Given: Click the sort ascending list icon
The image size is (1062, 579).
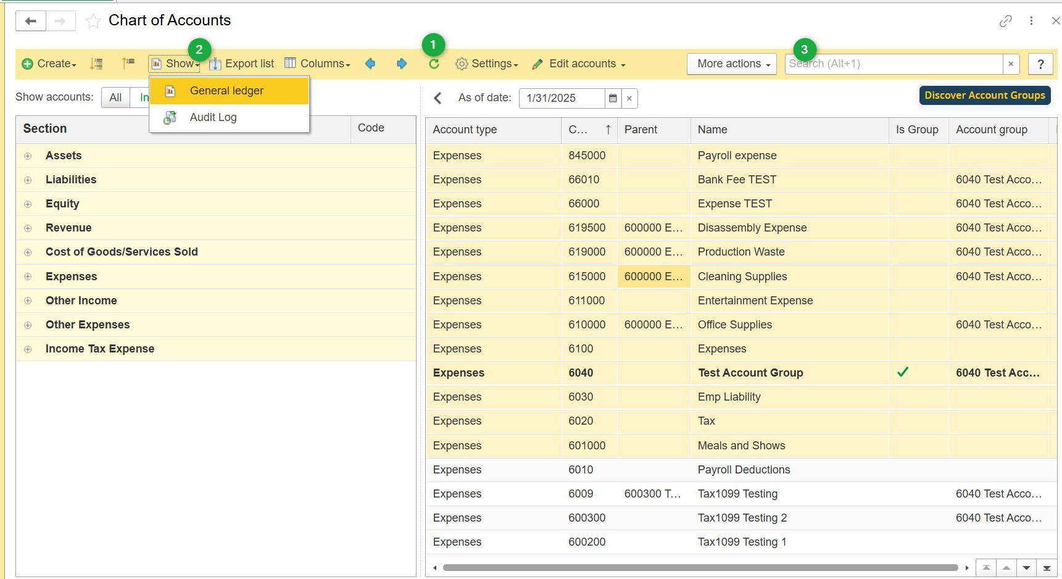Looking at the screenshot, I should (x=128, y=64).
